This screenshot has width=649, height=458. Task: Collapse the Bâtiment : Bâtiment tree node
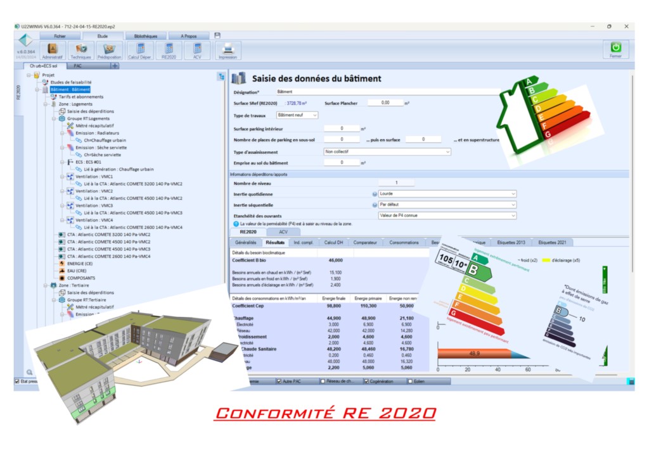point(37,90)
